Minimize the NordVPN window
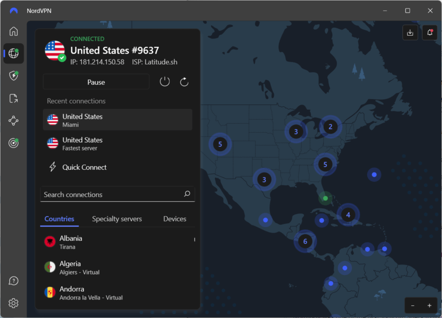The width and height of the screenshot is (442, 318). [385, 11]
